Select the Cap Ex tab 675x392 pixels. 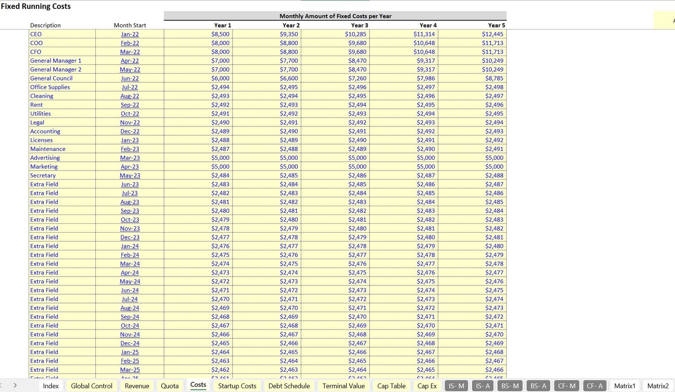tap(427, 386)
